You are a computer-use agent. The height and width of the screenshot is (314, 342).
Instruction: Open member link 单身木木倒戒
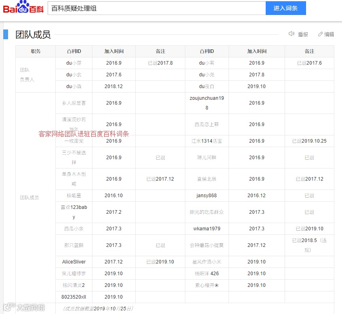(74, 179)
